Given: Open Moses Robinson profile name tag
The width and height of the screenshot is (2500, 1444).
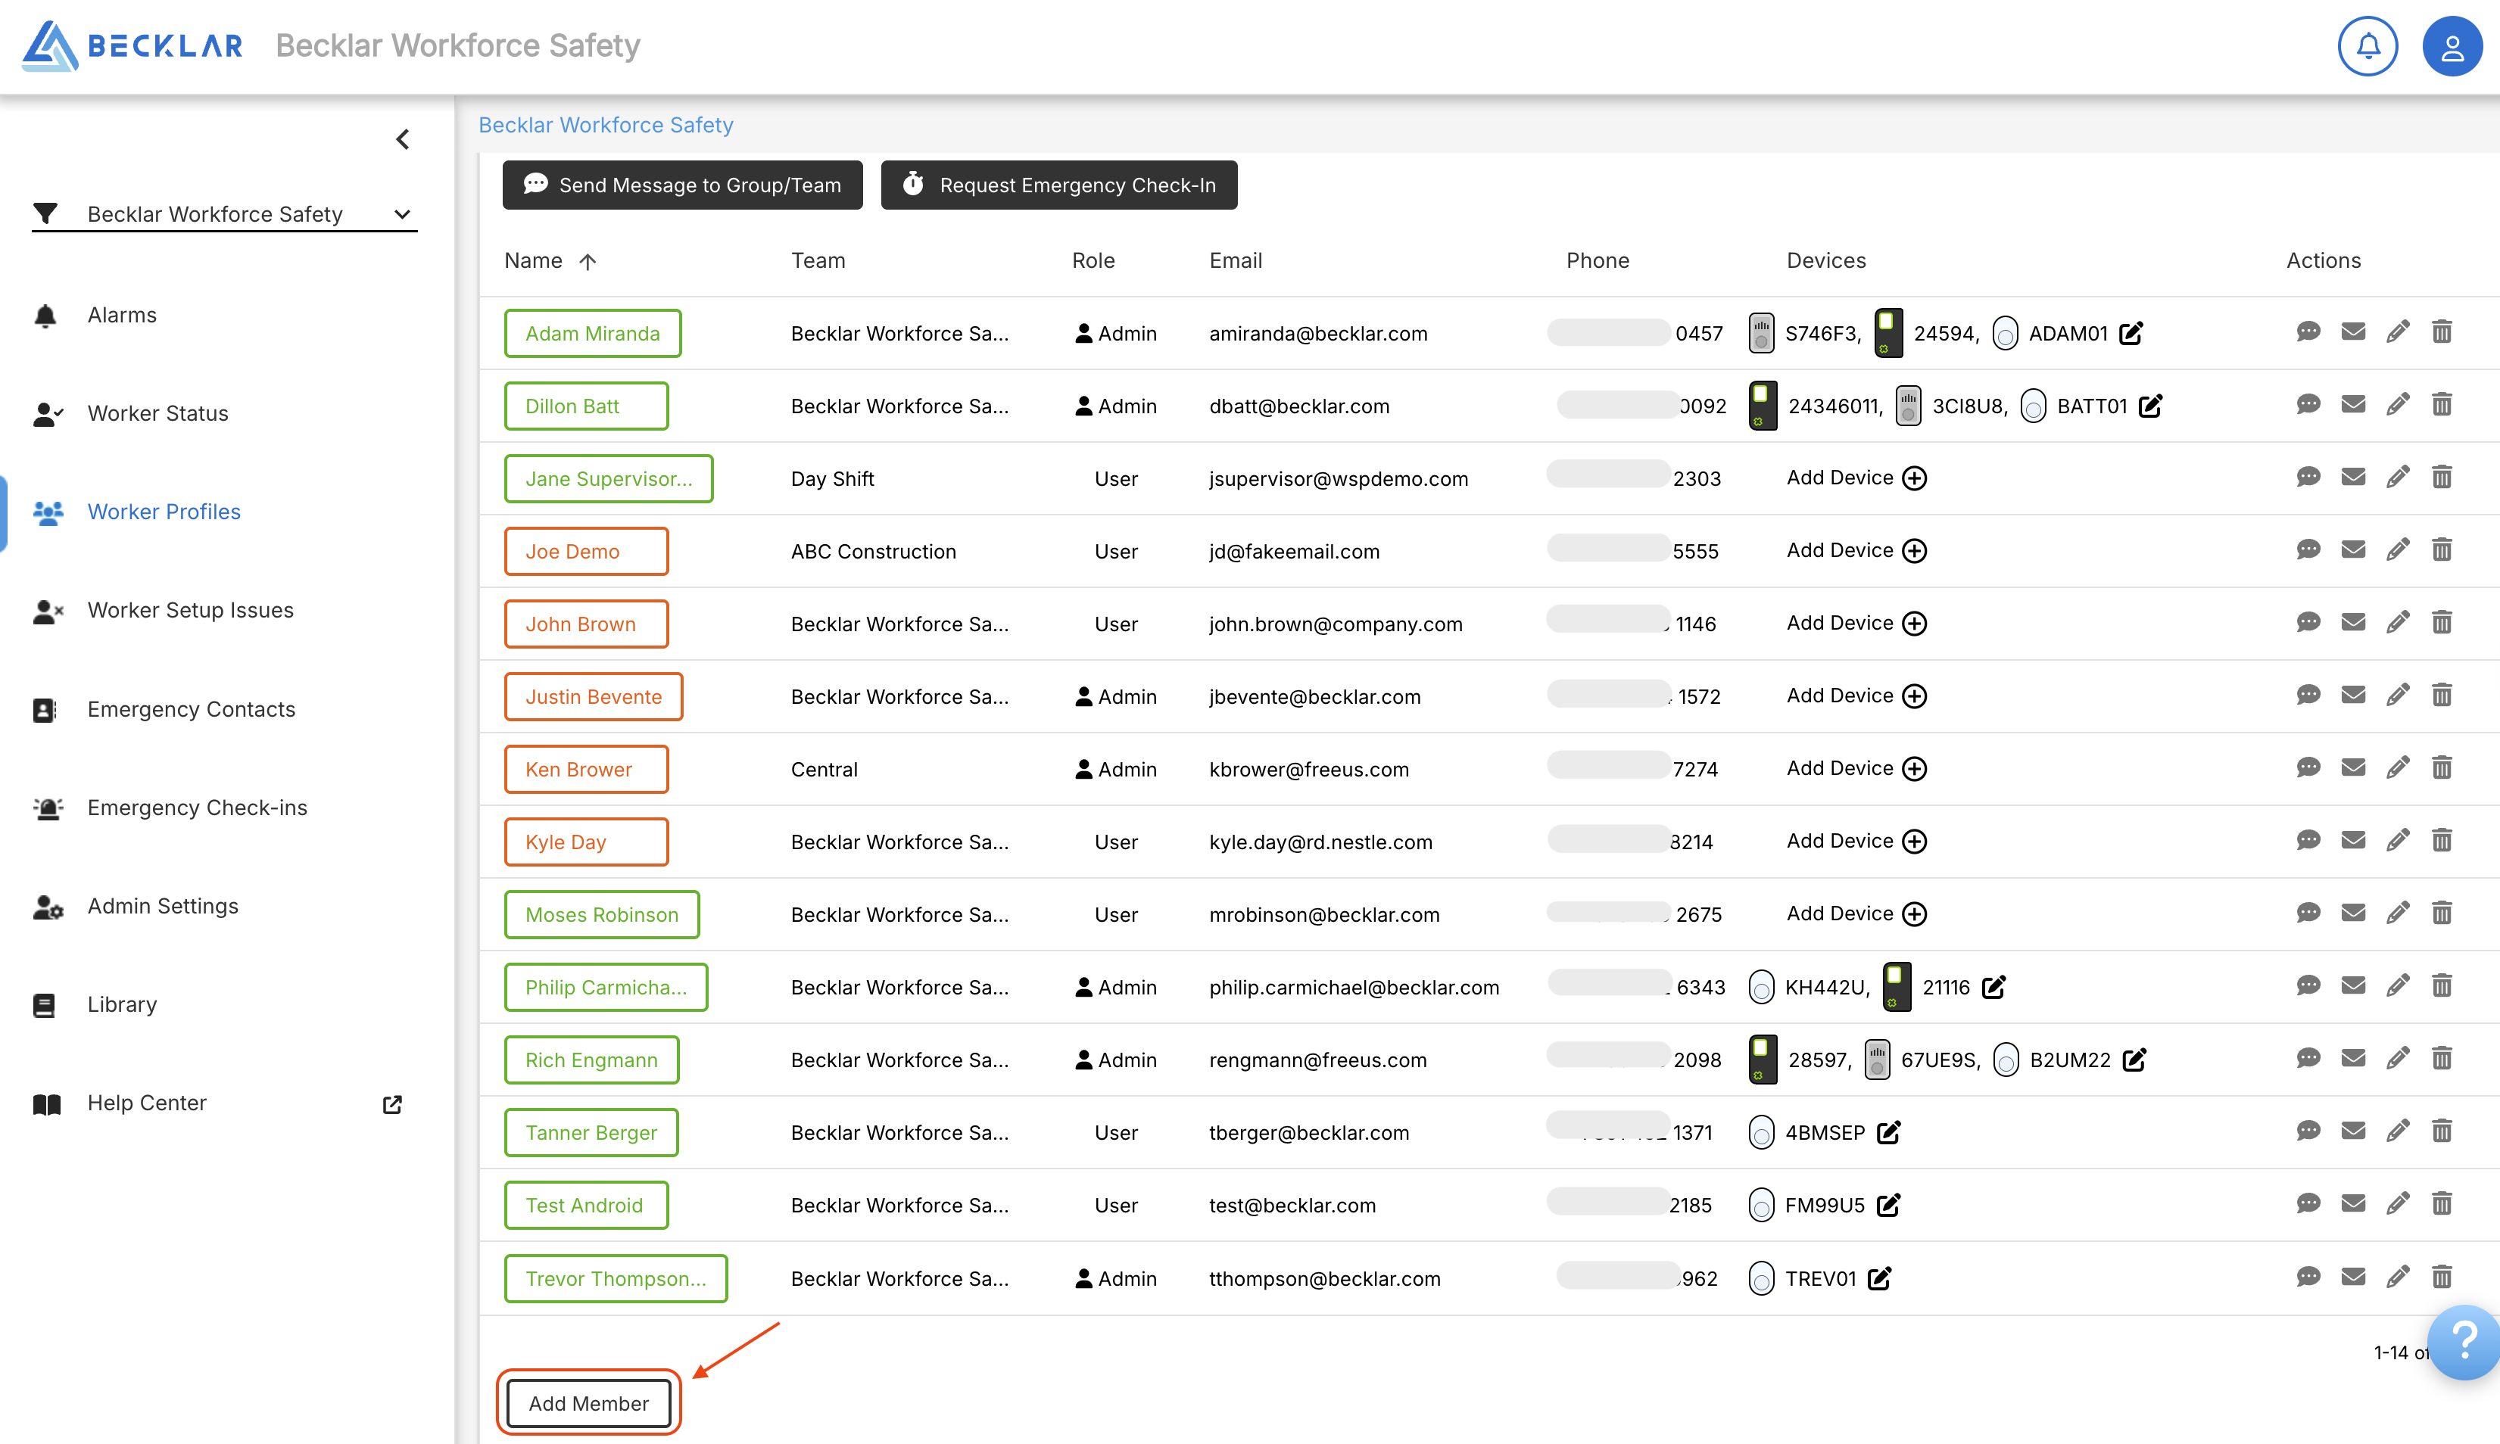Looking at the screenshot, I should [x=601, y=914].
